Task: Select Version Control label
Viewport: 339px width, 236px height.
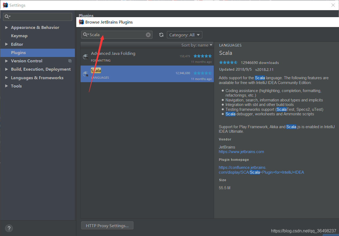Action: tap(26, 61)
